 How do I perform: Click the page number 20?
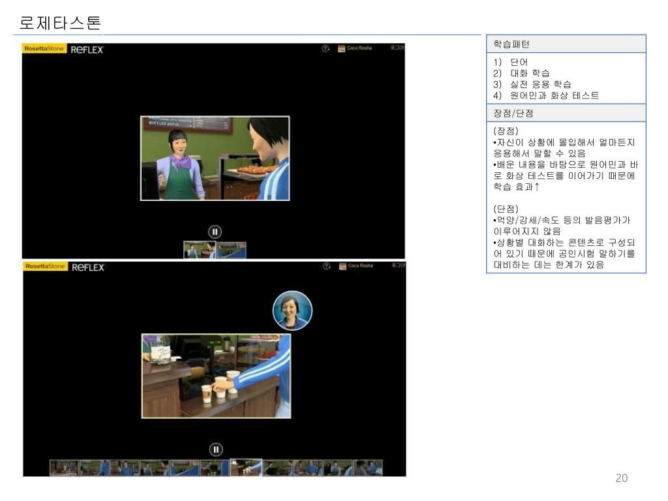pyautogui.click(x=622, y=478)
